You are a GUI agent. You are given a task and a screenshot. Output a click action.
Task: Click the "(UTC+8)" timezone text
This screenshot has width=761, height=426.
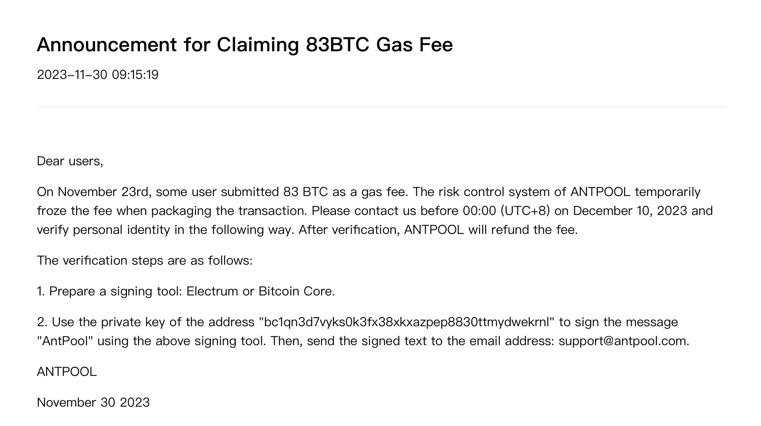coord(525,211)
